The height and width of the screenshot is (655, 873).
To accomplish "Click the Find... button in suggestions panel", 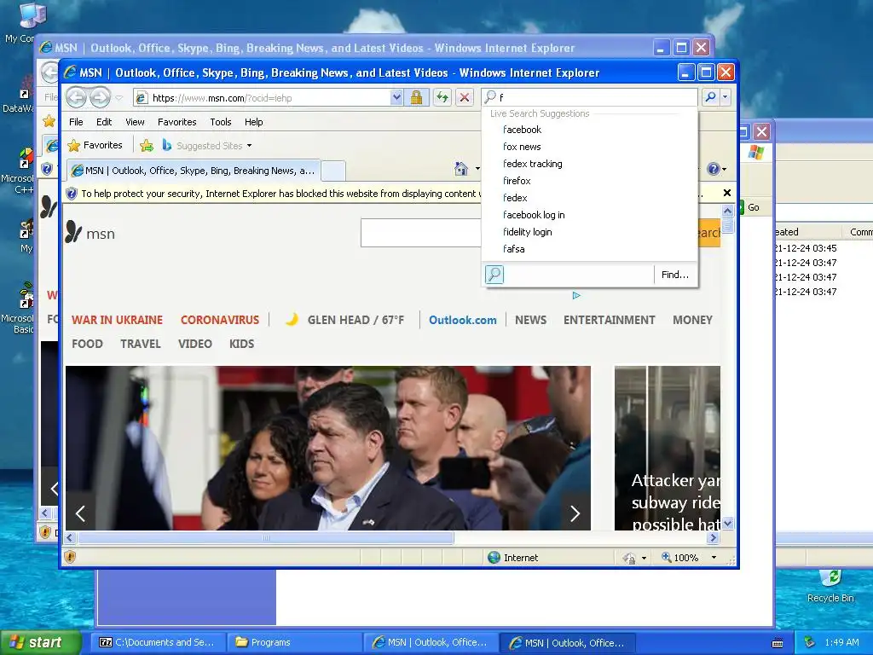I will (x=675, y=275).
